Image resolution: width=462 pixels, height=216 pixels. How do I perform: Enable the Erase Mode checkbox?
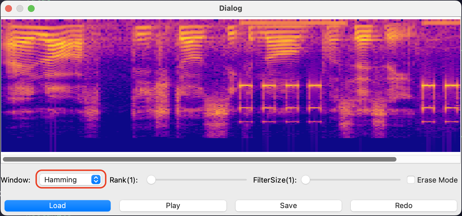pyautogui.click(x=411, y=180)
